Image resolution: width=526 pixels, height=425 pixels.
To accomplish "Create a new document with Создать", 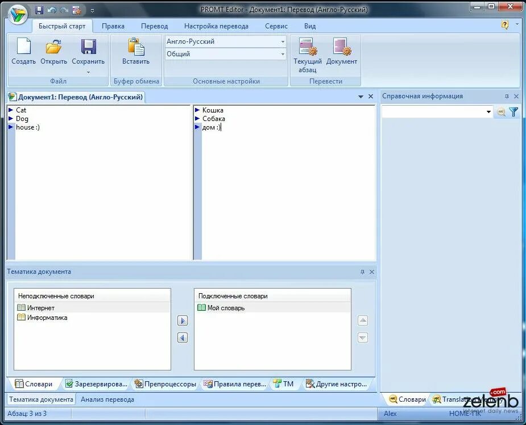I will (23, 51).
